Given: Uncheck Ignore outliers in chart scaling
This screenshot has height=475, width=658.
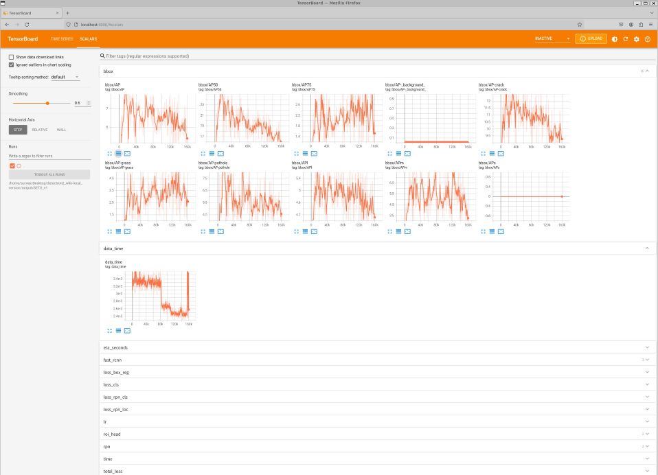Looking at the screenshot, I should click(12, 65).
